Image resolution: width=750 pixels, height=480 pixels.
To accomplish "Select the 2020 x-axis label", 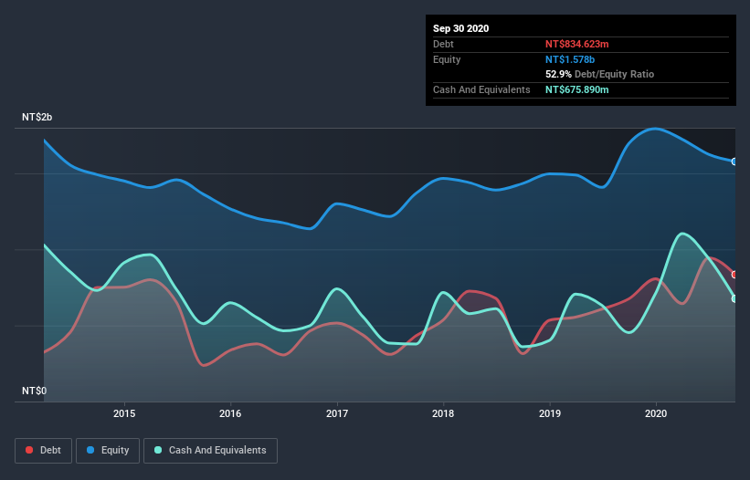I will coord(656,413).
